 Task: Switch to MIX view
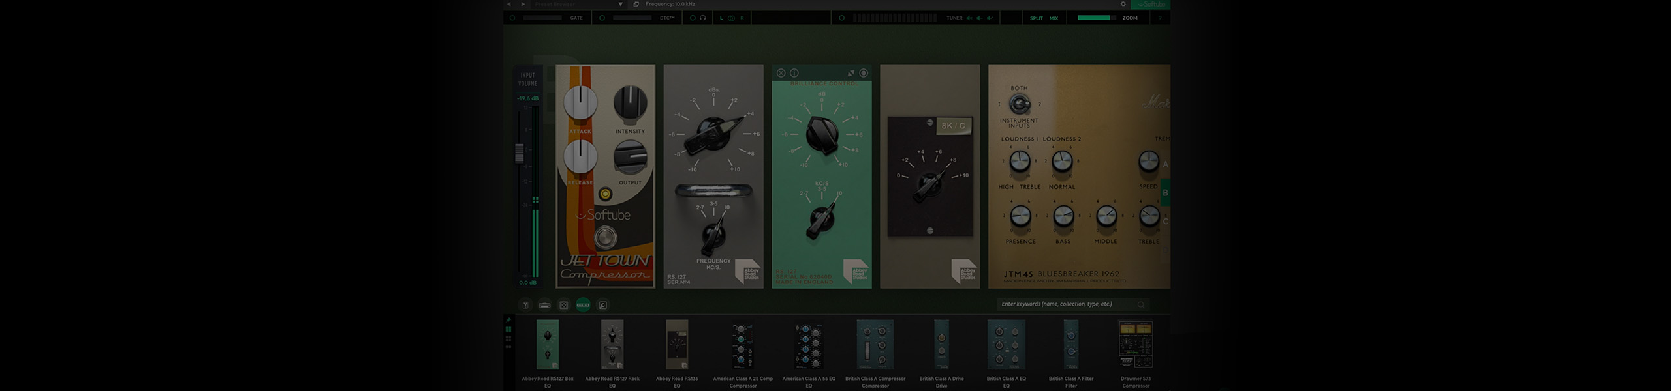pyautogui.click(x=1054, y=18)
